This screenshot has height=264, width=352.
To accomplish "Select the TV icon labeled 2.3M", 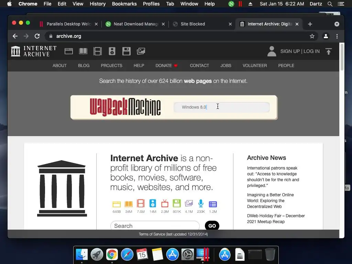I will [x=165, y=203].
